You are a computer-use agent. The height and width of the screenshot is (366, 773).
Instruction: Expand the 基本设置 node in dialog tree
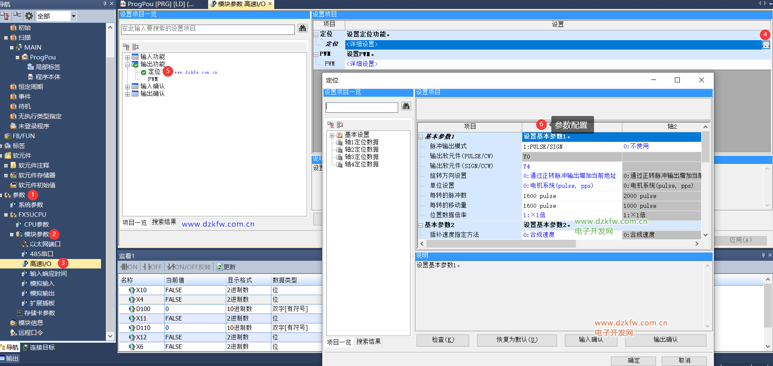coord(332,135)
